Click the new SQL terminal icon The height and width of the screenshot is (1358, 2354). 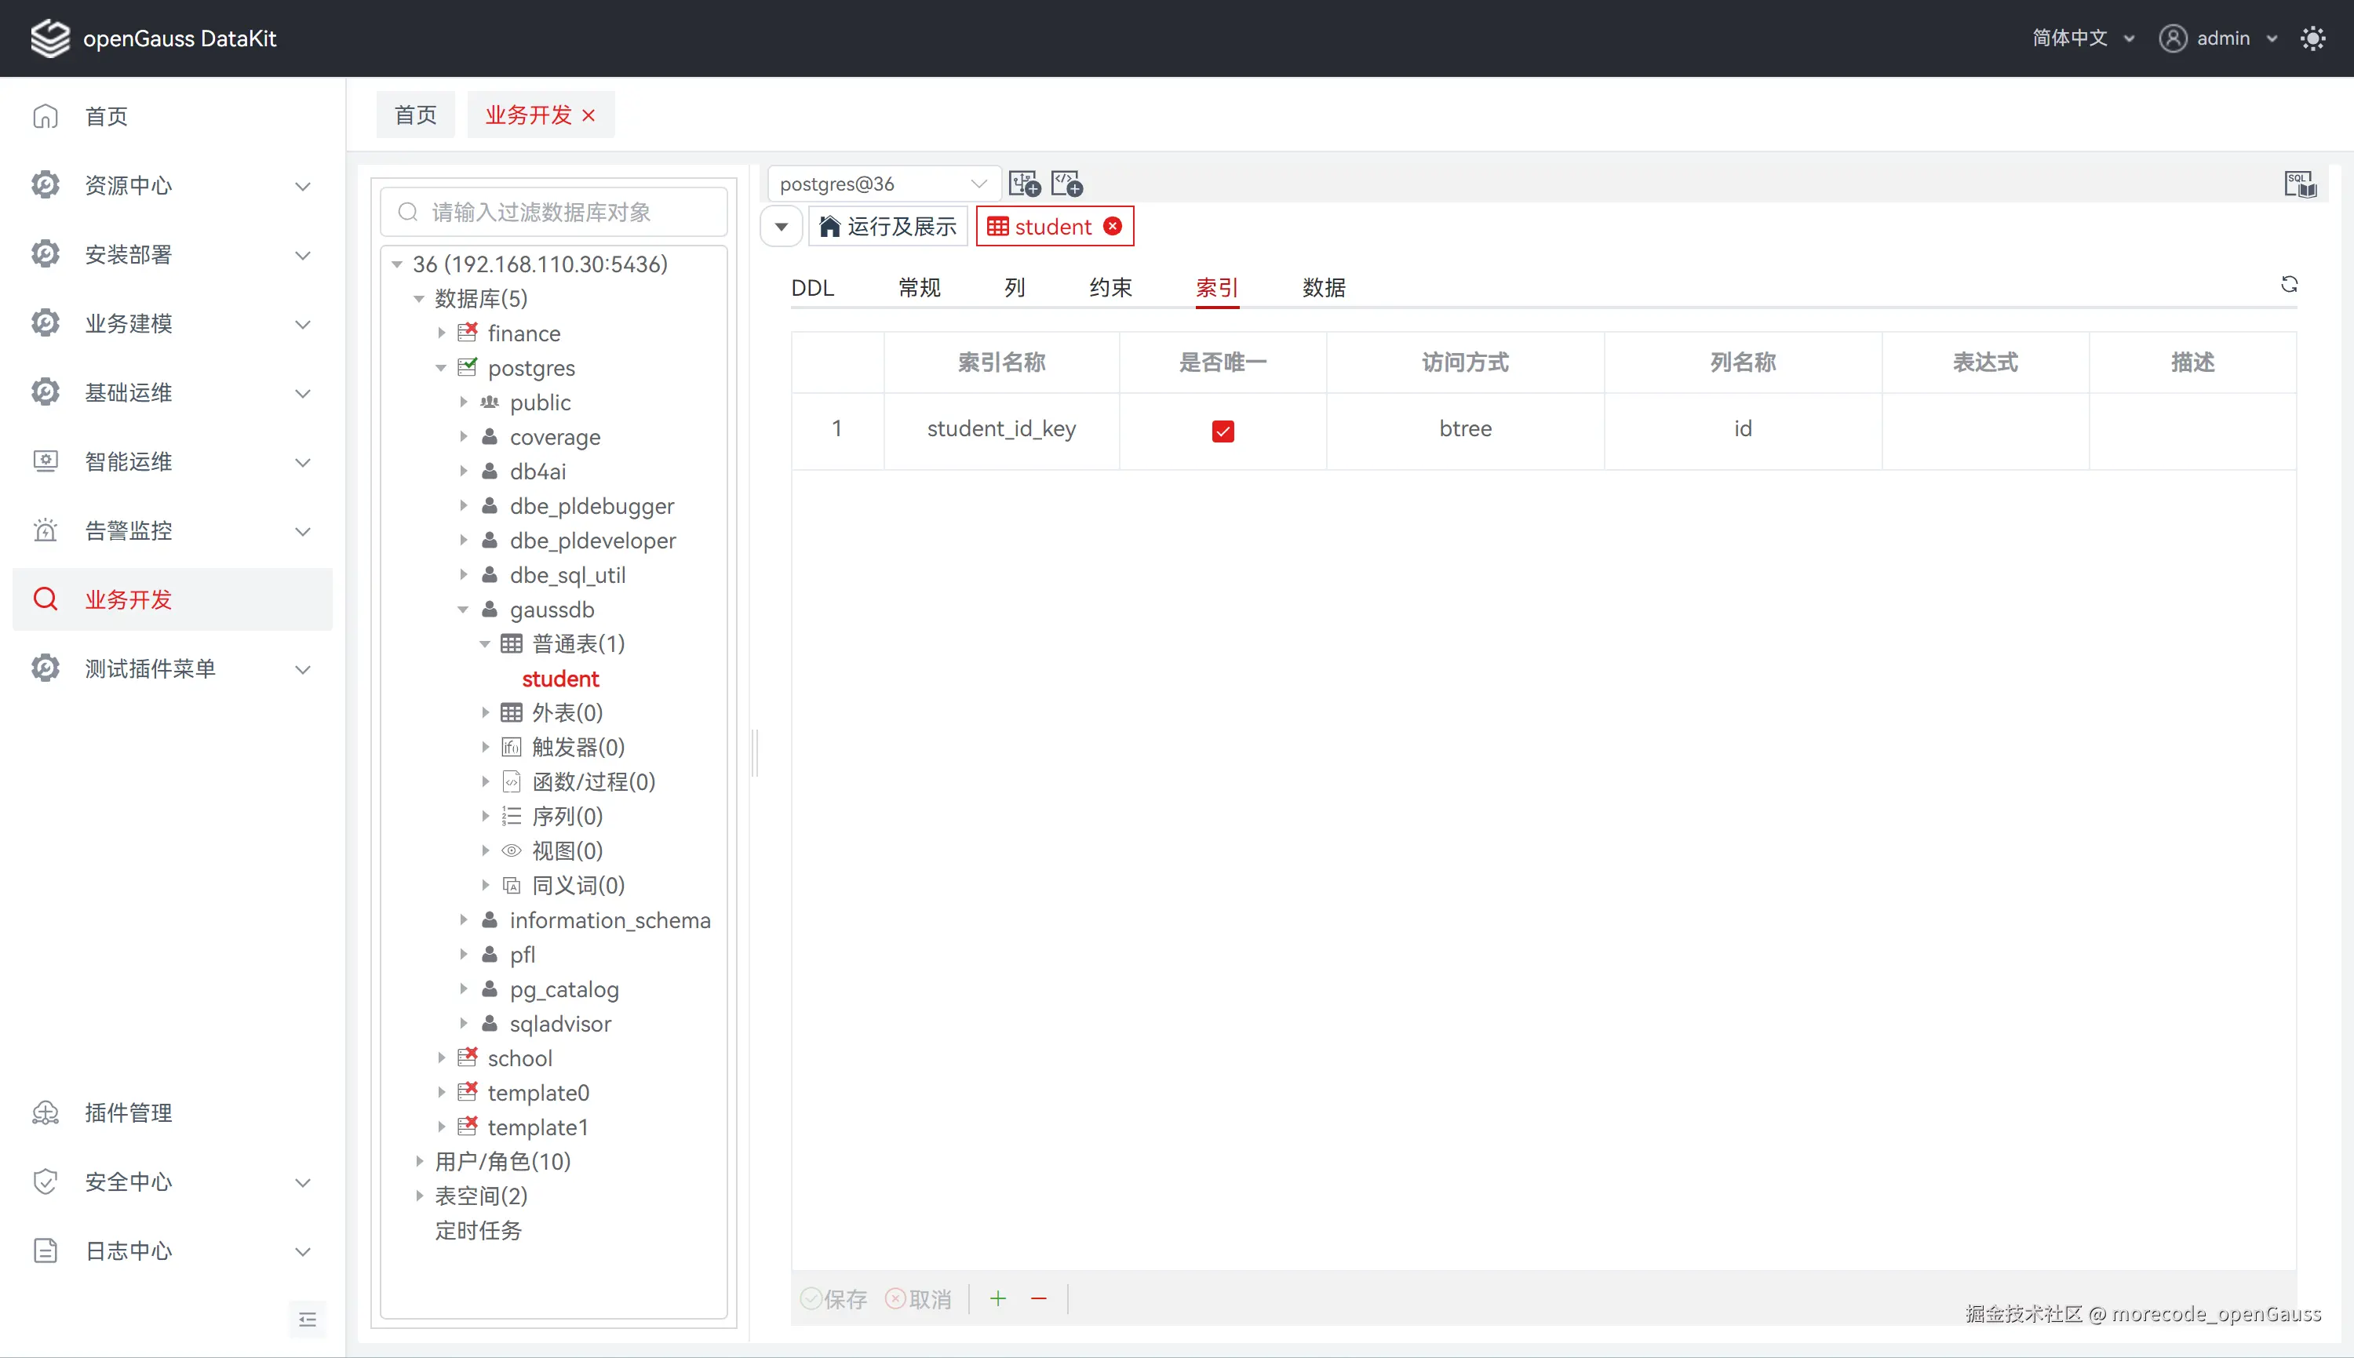click(1067, 184)
